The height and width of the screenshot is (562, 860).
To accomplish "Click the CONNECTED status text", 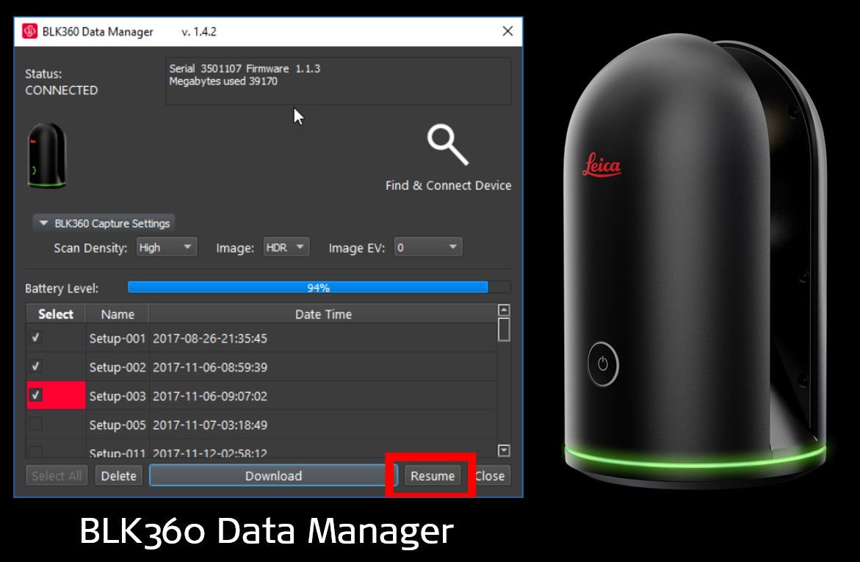I will pos(62,90).
